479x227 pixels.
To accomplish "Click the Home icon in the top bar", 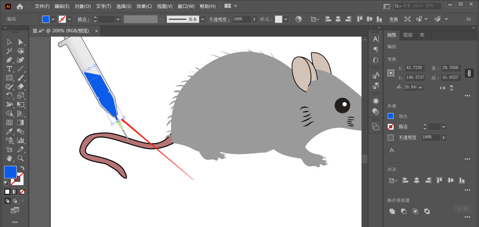I will tap(20, 6).
